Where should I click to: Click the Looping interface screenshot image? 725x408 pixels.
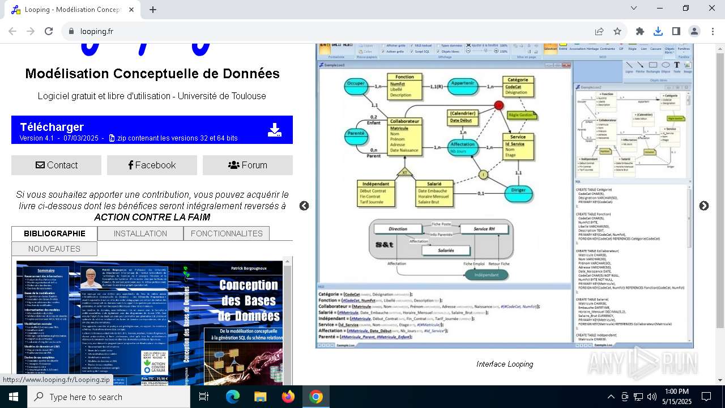(x=504, y=196)
